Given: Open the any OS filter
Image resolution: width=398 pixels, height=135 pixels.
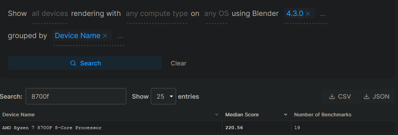Looking at the screenshot, I should coord(217,13).
